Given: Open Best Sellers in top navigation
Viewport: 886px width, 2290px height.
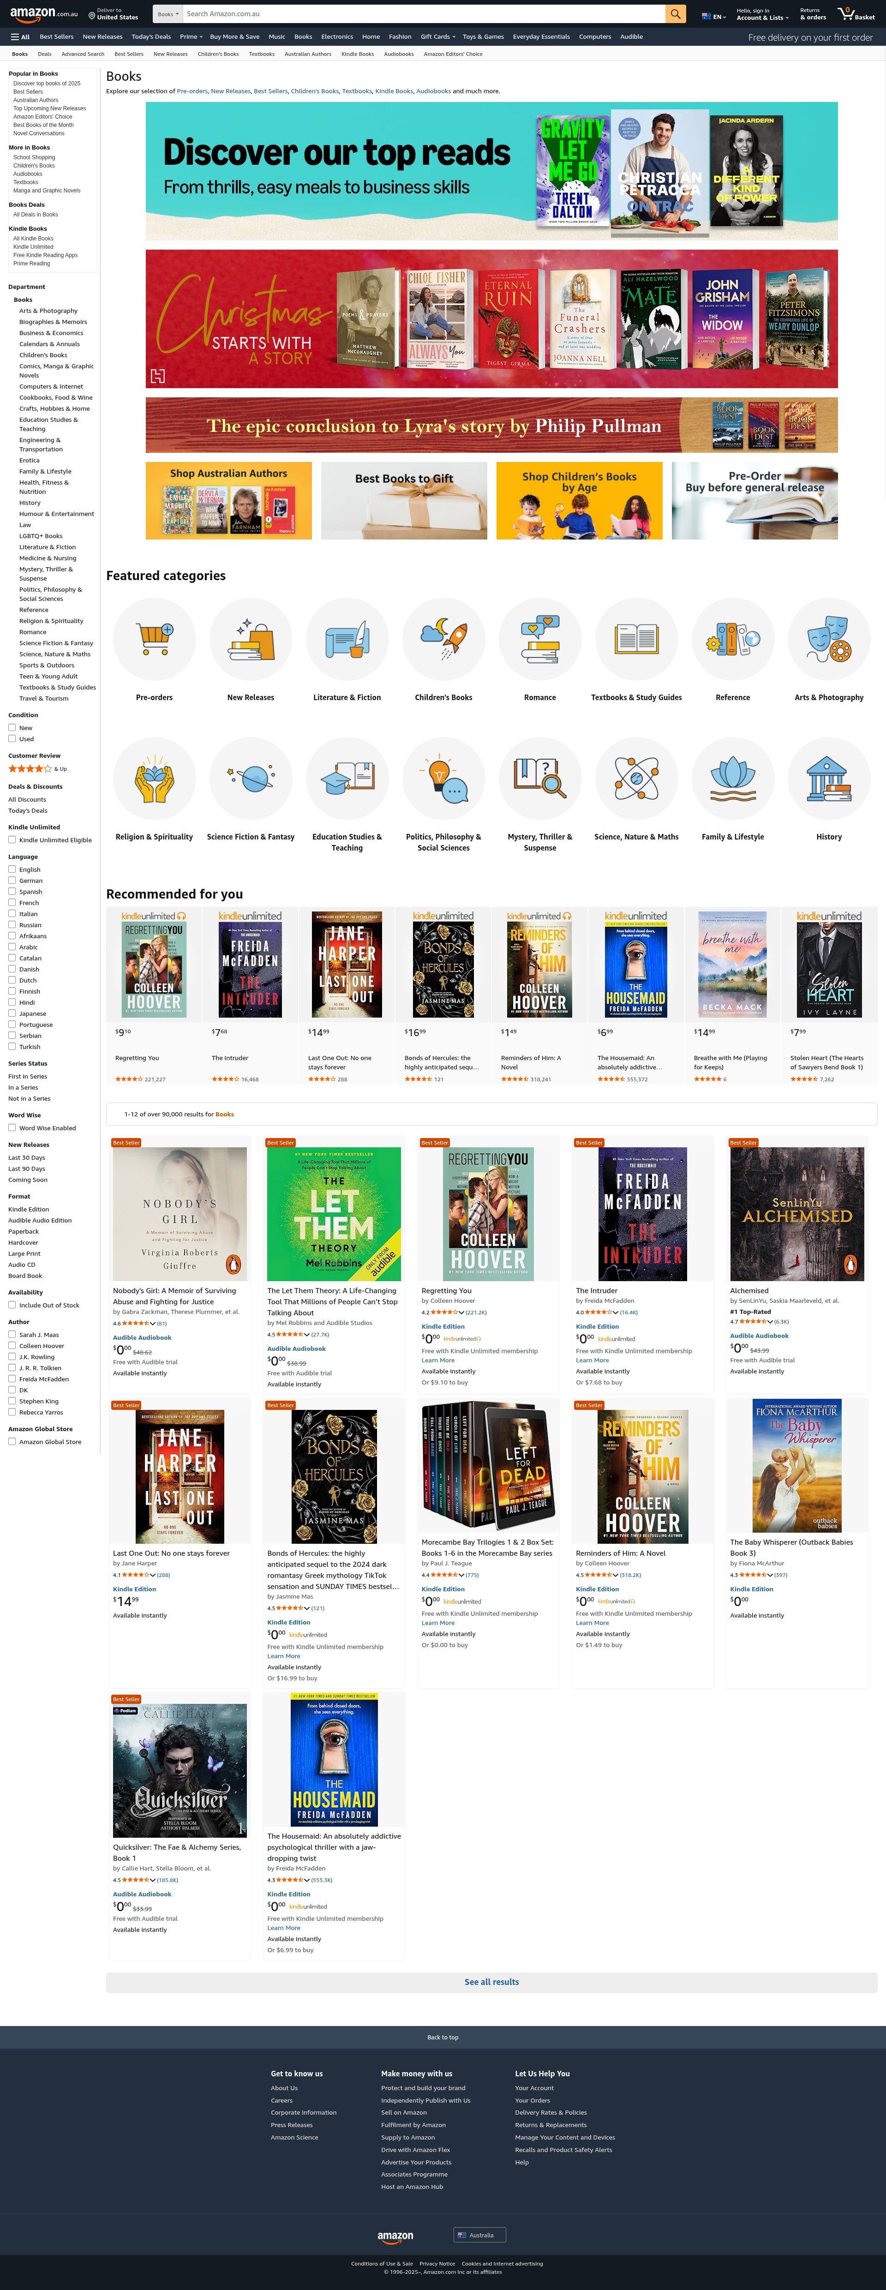Looking at the screenshot, I should (57, 36).
